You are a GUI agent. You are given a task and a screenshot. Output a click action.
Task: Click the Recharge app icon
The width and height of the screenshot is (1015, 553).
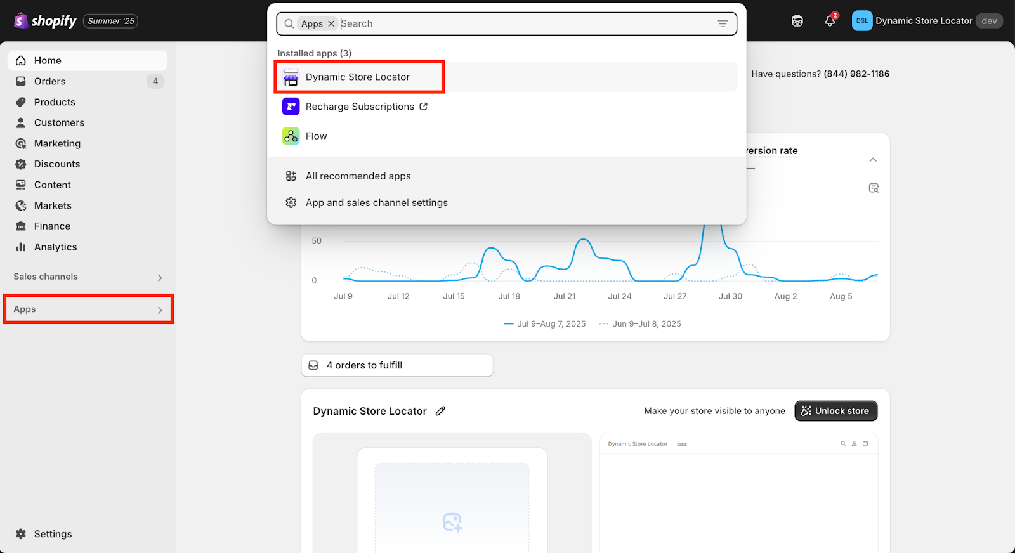click(291, 107)
